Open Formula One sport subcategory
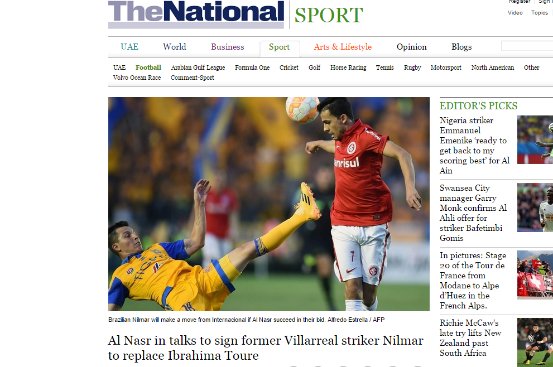The image size is (553, 367). [252, 67]
